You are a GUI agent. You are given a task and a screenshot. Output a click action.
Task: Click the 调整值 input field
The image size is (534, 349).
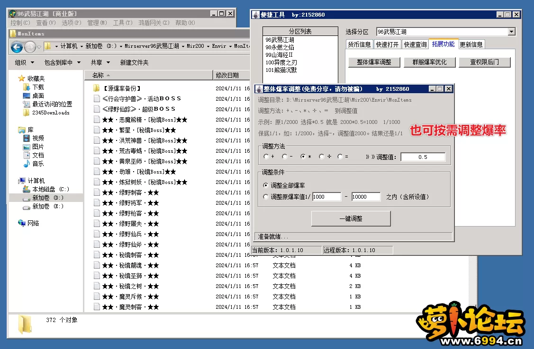point(423,157)
